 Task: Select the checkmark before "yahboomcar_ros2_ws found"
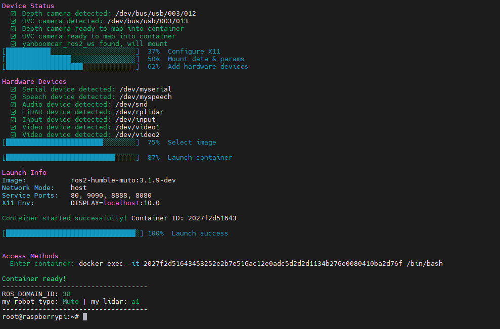[x=13, y=44]
